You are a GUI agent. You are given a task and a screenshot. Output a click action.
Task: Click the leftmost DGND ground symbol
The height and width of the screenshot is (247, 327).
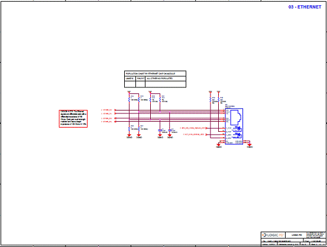pyautogui.click(x=129, y=136)
